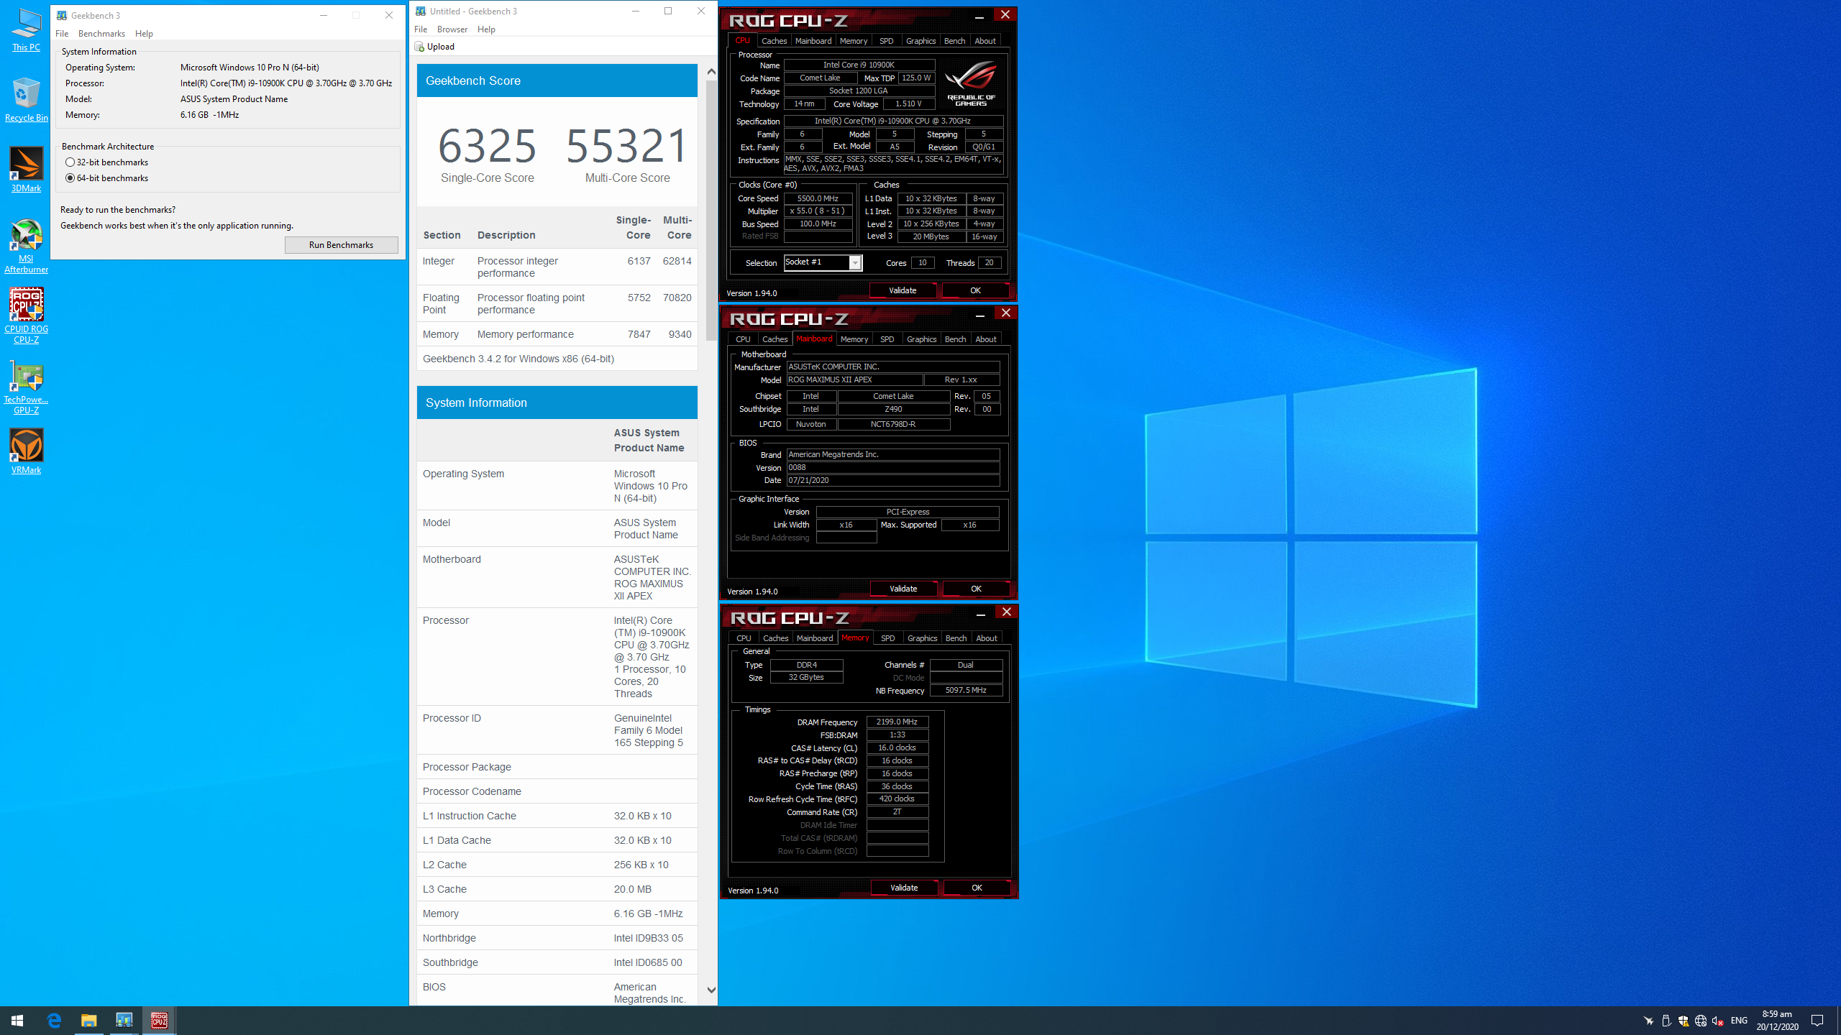Screen dimensions: 1841x1035
Task: Switch to Geekbench taskbar icon
Action: (x=124, y=1021)
